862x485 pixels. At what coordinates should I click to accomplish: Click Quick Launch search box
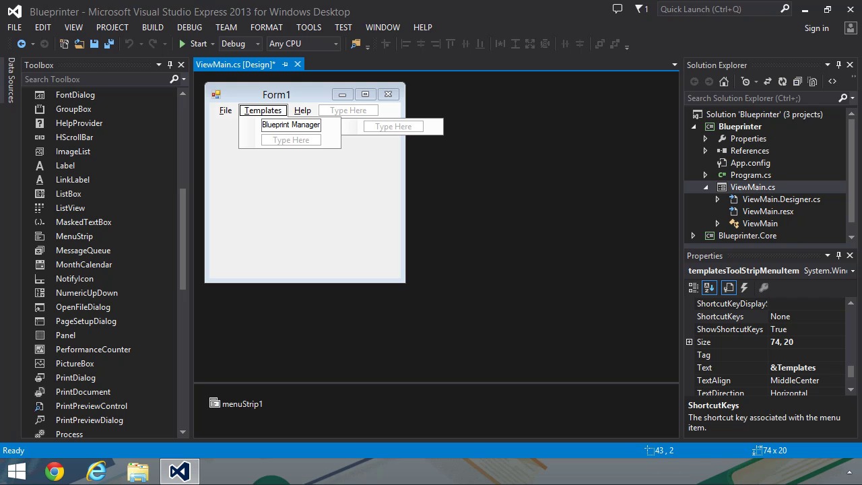coord(718,9)
